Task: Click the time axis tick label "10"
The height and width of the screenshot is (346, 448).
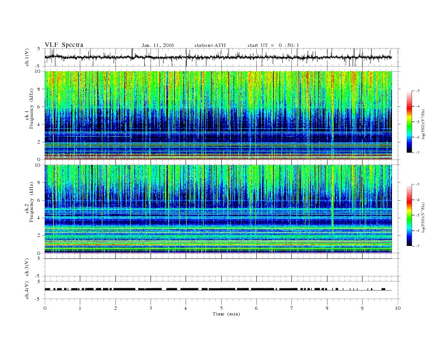Action: (398, 308)
